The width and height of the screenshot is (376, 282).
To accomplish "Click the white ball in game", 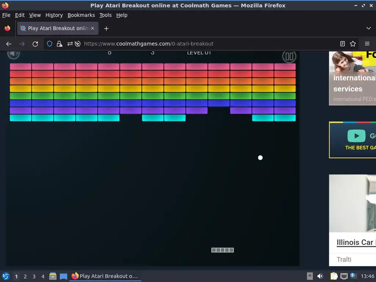I will pyautogui.click(x=260, y=158).
